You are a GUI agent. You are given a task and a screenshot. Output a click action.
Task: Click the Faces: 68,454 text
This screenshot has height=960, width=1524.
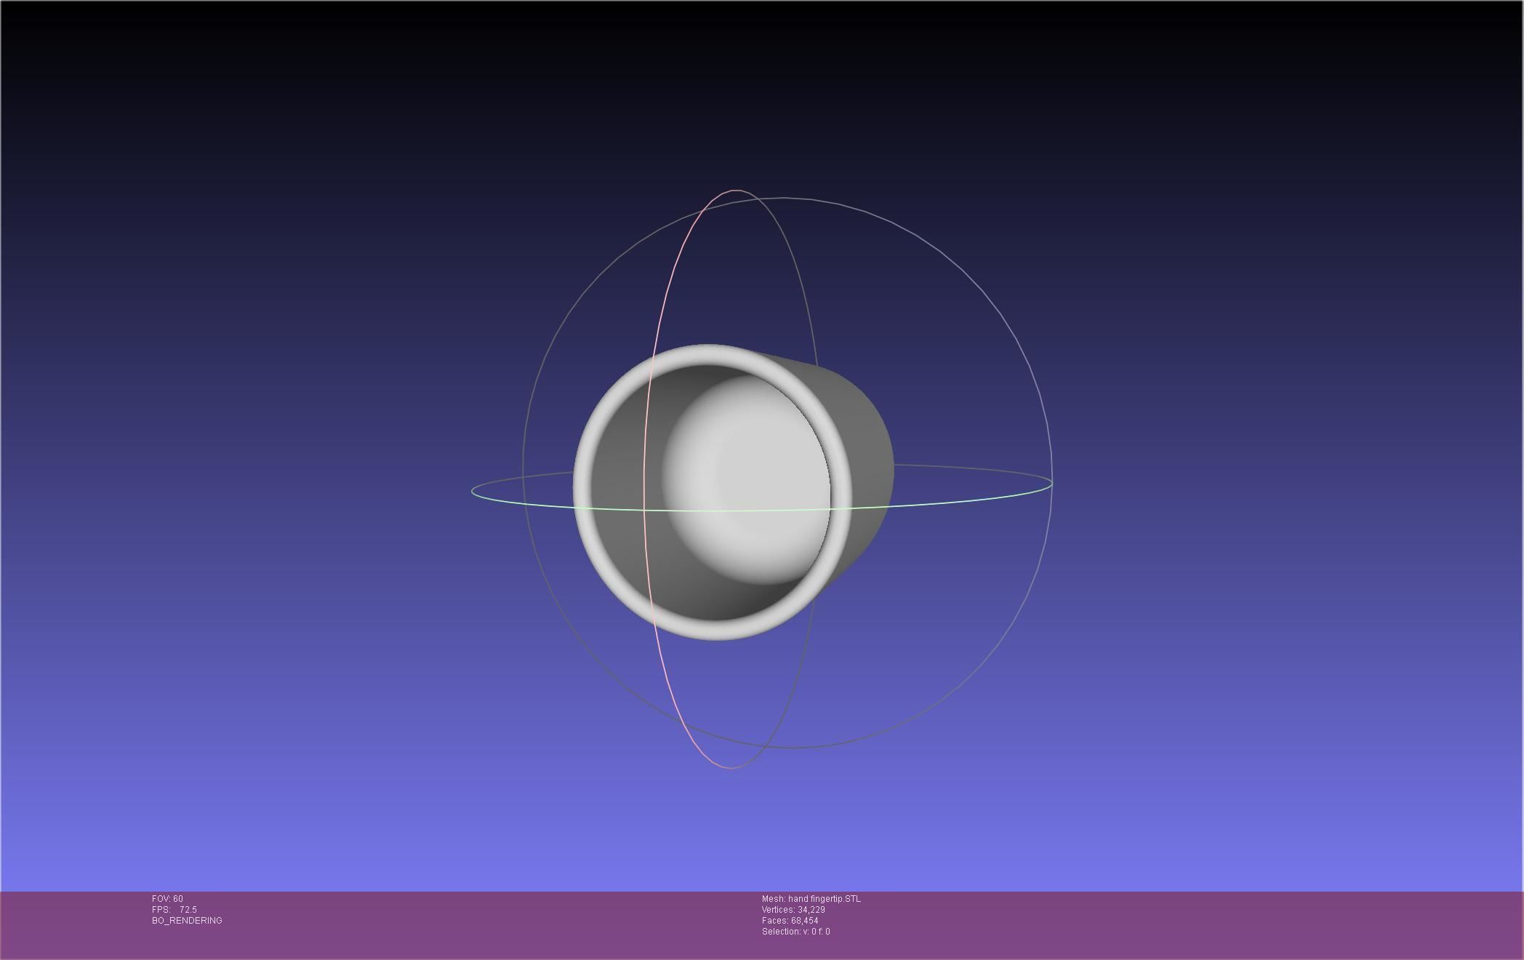coord(790,921)
